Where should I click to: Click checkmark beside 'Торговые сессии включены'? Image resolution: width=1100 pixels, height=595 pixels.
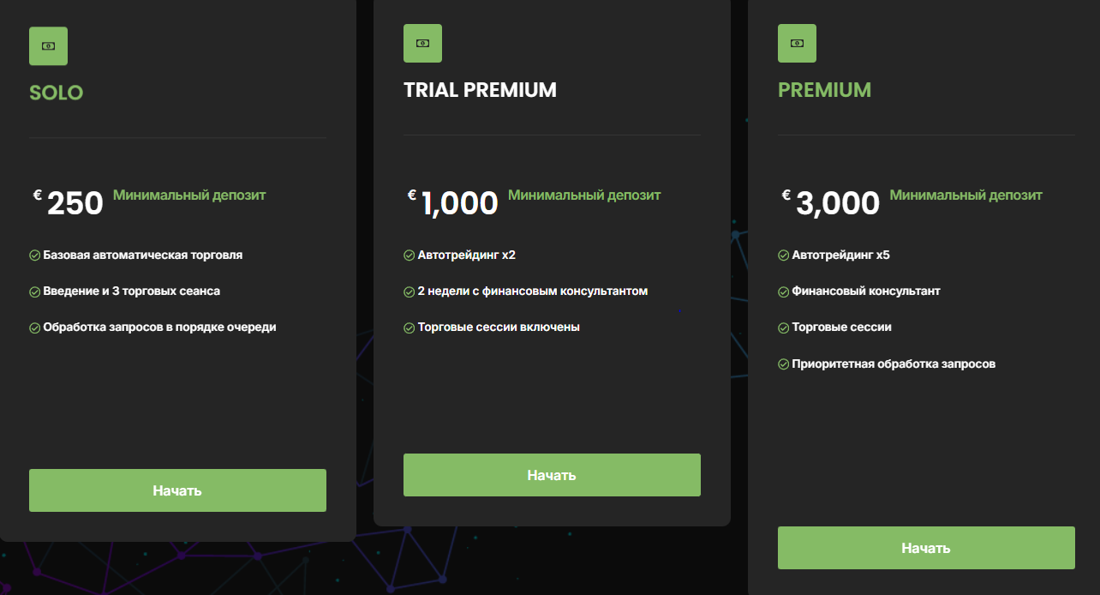click(409, 327)
